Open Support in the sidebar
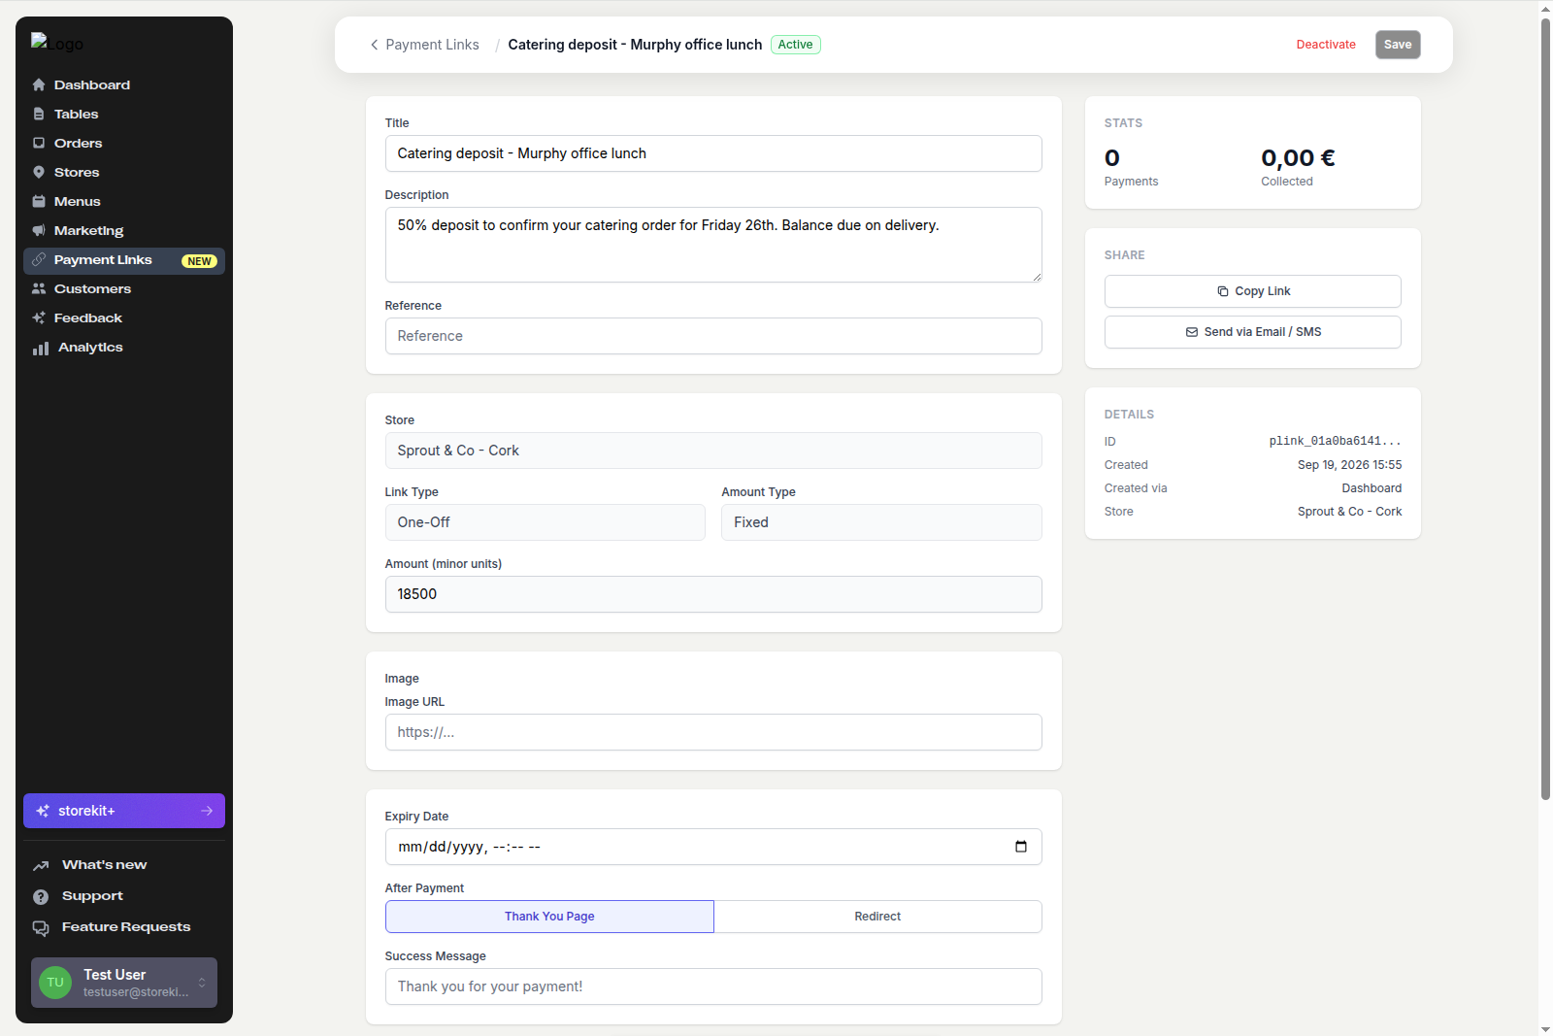The height and width of the screenshot is (1036, 1553). click(124, 897)
